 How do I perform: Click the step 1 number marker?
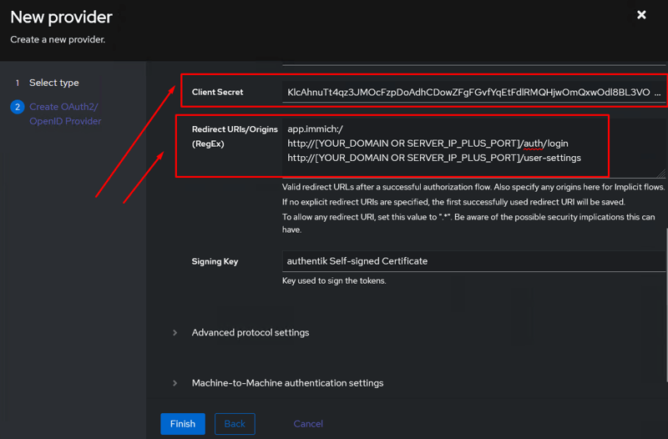[18, 83]
